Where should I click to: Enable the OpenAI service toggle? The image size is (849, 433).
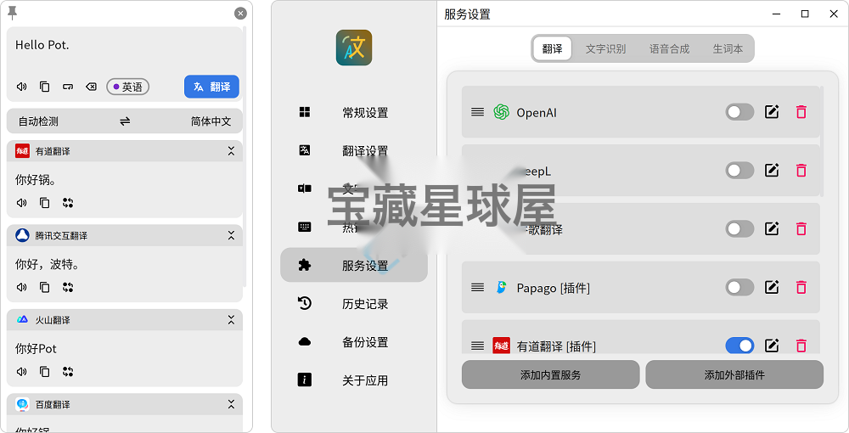739,112
